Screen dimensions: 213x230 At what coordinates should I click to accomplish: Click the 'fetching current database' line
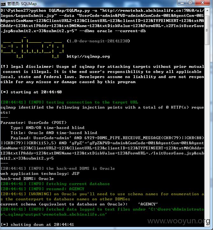(x=55, y=184)
